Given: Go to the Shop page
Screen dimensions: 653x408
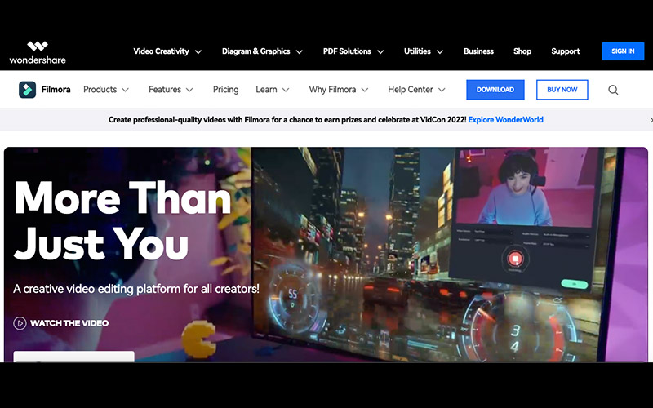Looking at the screenshot, I should coord(522,51).
